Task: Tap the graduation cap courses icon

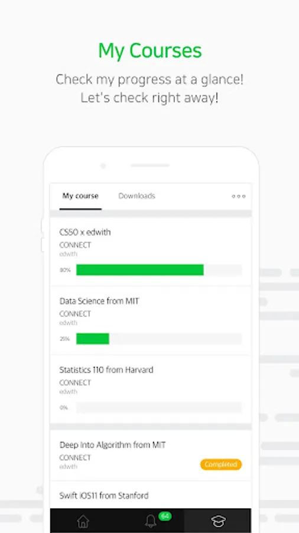Action: (218, 521)
